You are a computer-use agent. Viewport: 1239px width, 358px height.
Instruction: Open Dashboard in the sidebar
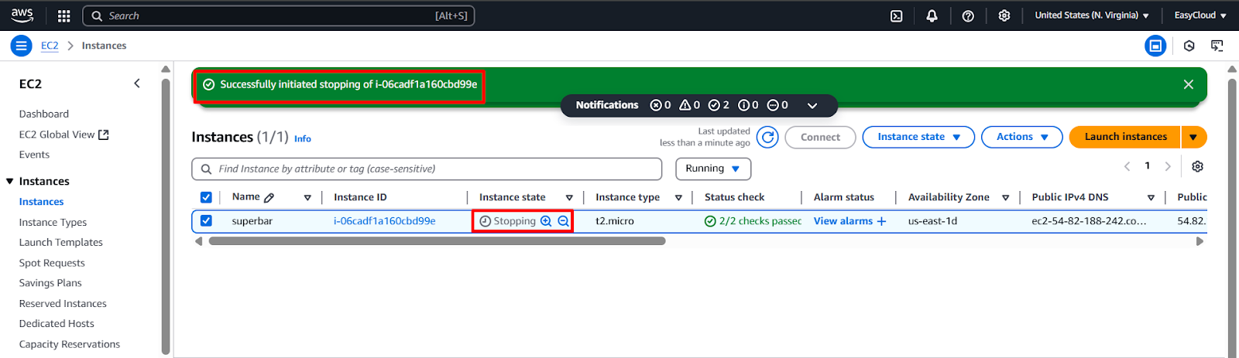click(44, 114)
